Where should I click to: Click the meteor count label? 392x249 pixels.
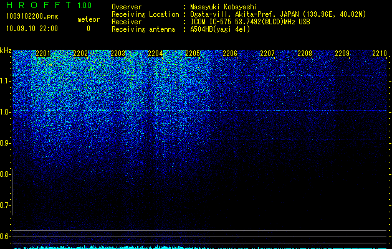point(88,19)
